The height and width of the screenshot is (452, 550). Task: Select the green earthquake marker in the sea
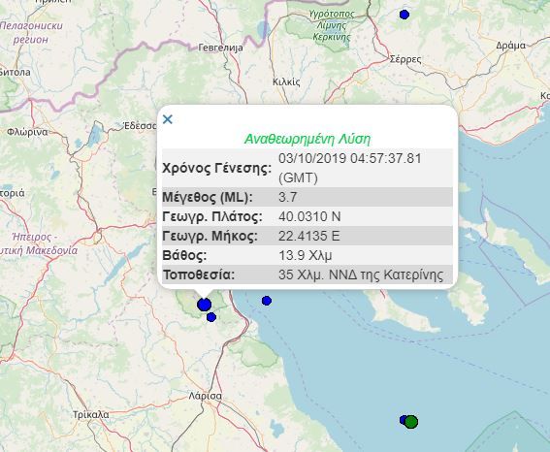411,422
